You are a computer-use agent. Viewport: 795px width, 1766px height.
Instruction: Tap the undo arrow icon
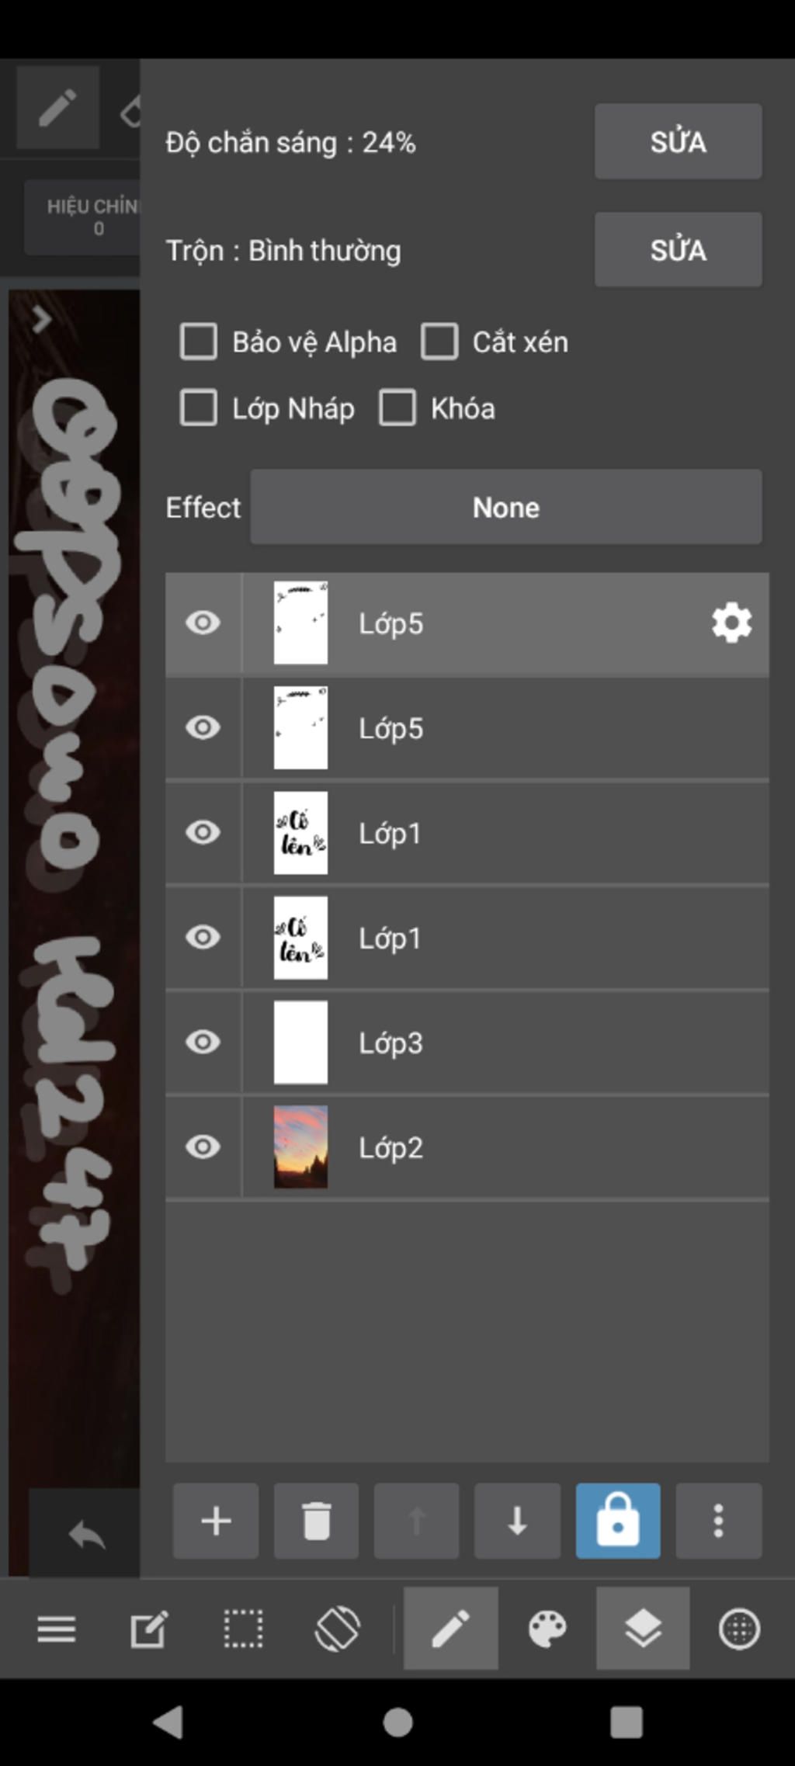coord(86,1535)
